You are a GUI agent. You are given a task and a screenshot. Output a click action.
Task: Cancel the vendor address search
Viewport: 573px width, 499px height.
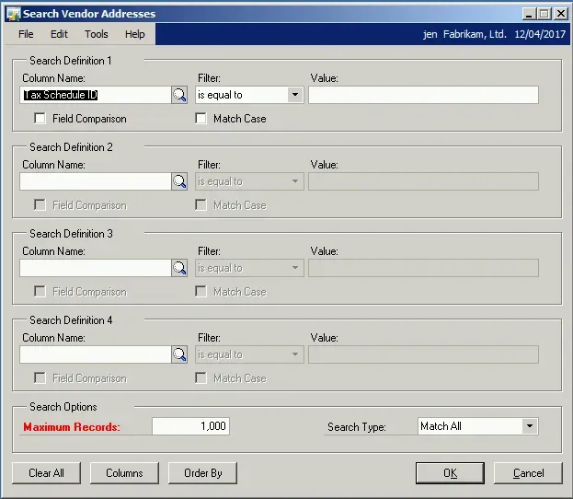point(529,473)
